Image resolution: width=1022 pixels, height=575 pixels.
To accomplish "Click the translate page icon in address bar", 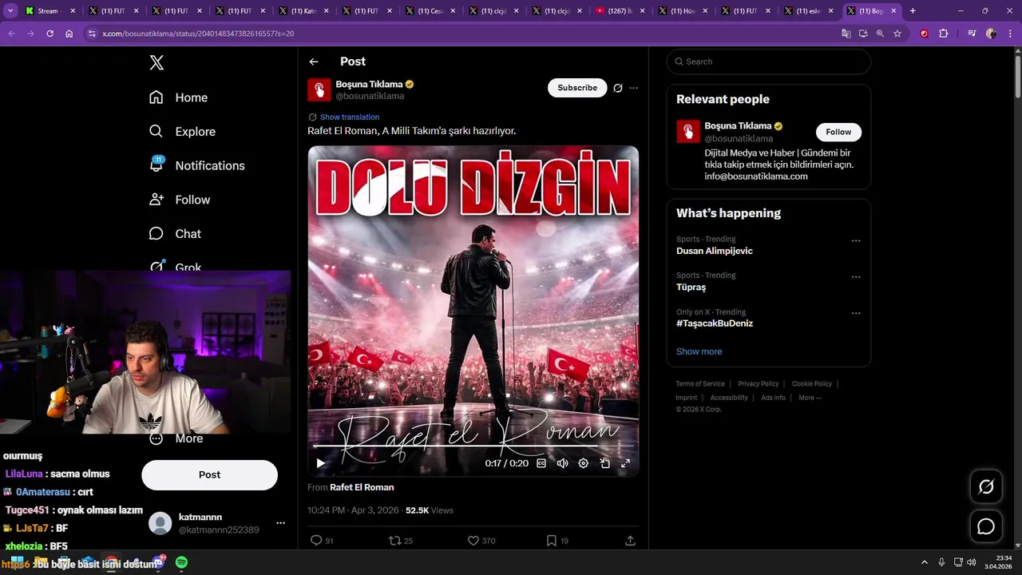I will [x=846, y=34].
